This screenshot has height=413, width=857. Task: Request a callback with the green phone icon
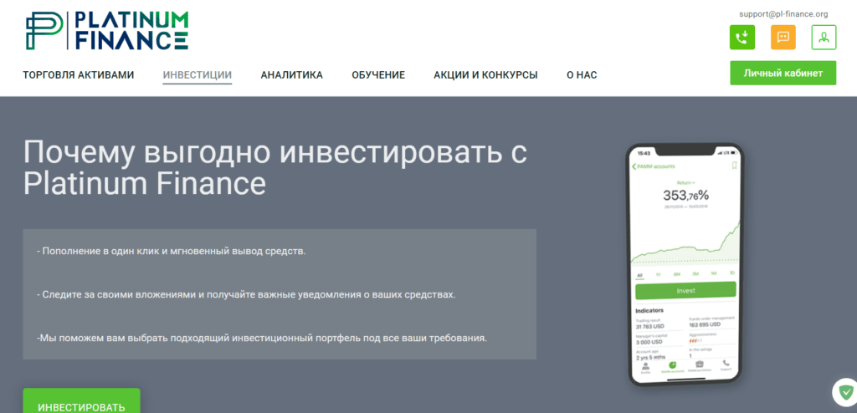coord(742,37)
